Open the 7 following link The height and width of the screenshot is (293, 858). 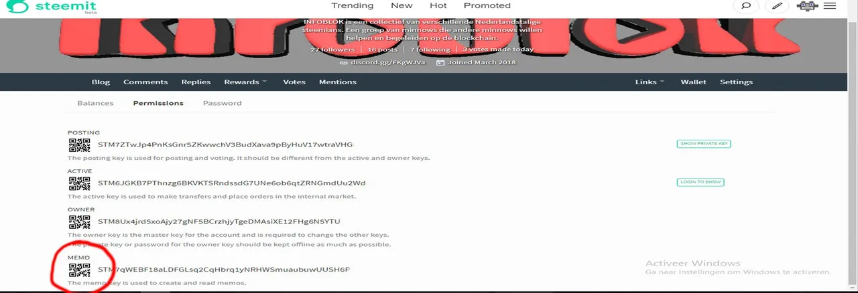pos(430,50)
